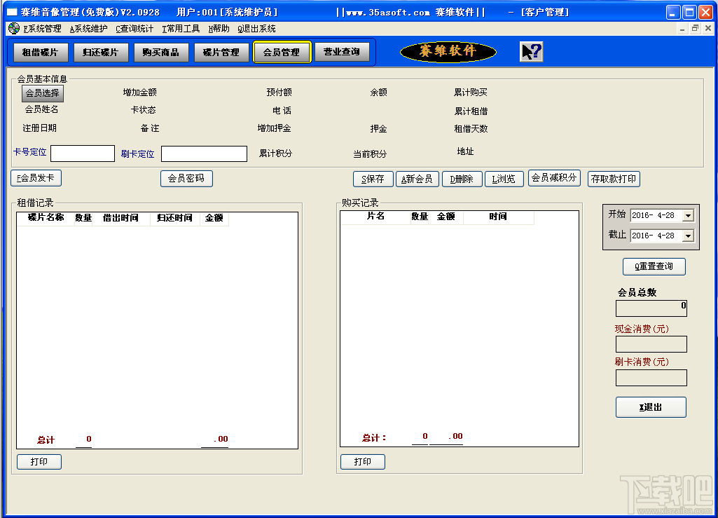Minimize the inner child window
The width and height of the screenshot is (718, 518).
coord(682,29)
